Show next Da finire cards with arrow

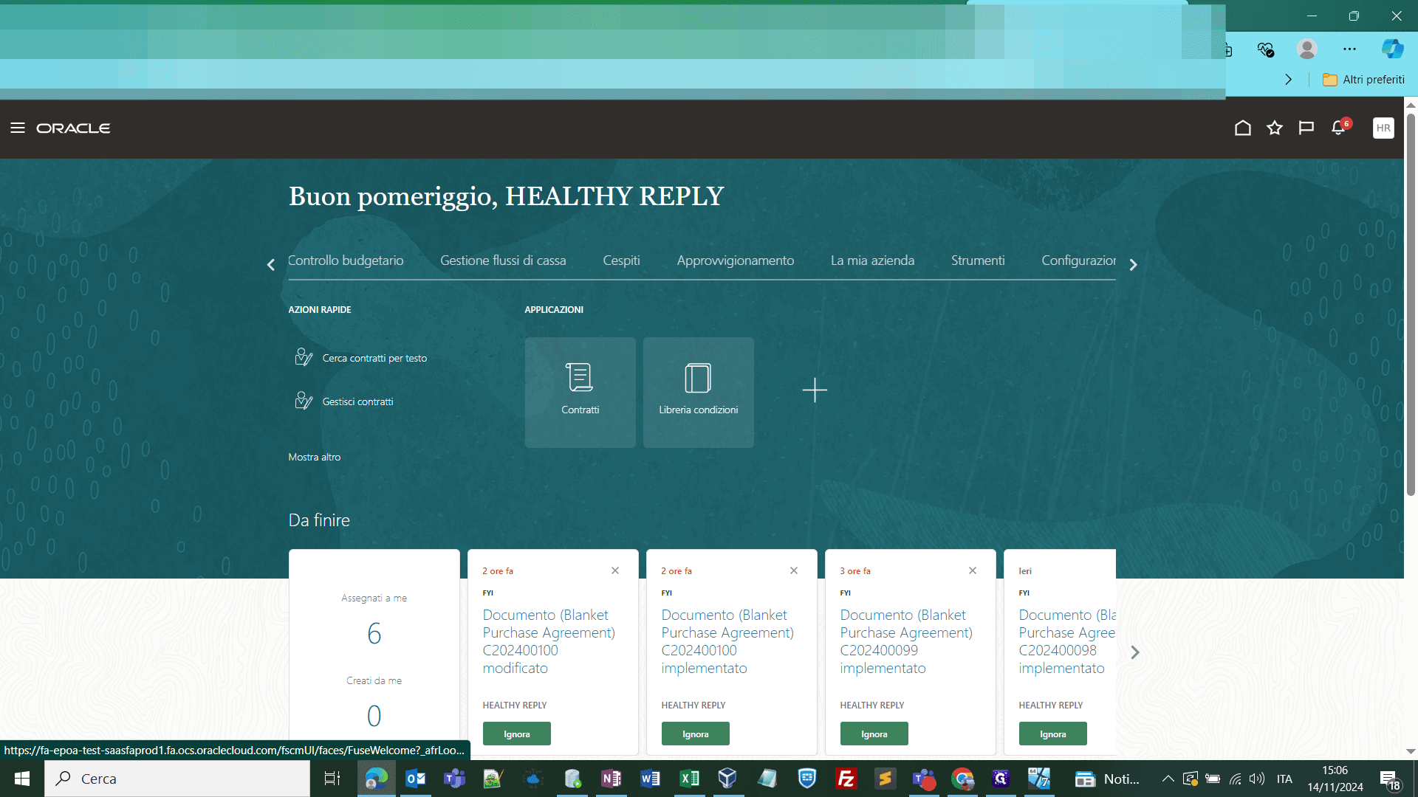[x=1135, y=652]
